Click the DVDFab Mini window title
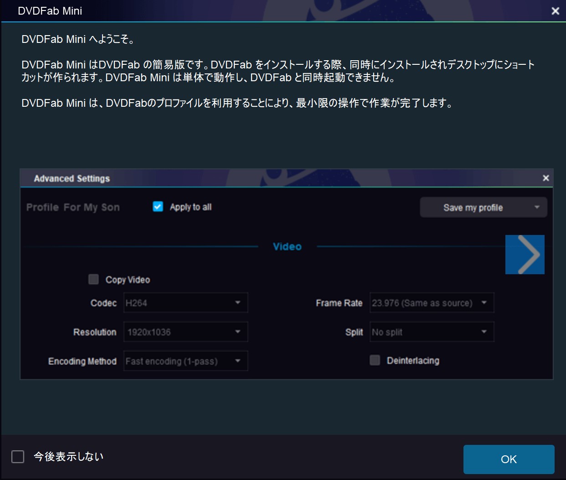This screenshot has height=480, width=566. click(x=50, y=11)
